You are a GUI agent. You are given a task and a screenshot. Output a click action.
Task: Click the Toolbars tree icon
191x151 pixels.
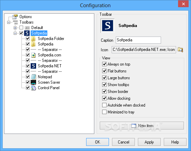[x=15, y=22]
